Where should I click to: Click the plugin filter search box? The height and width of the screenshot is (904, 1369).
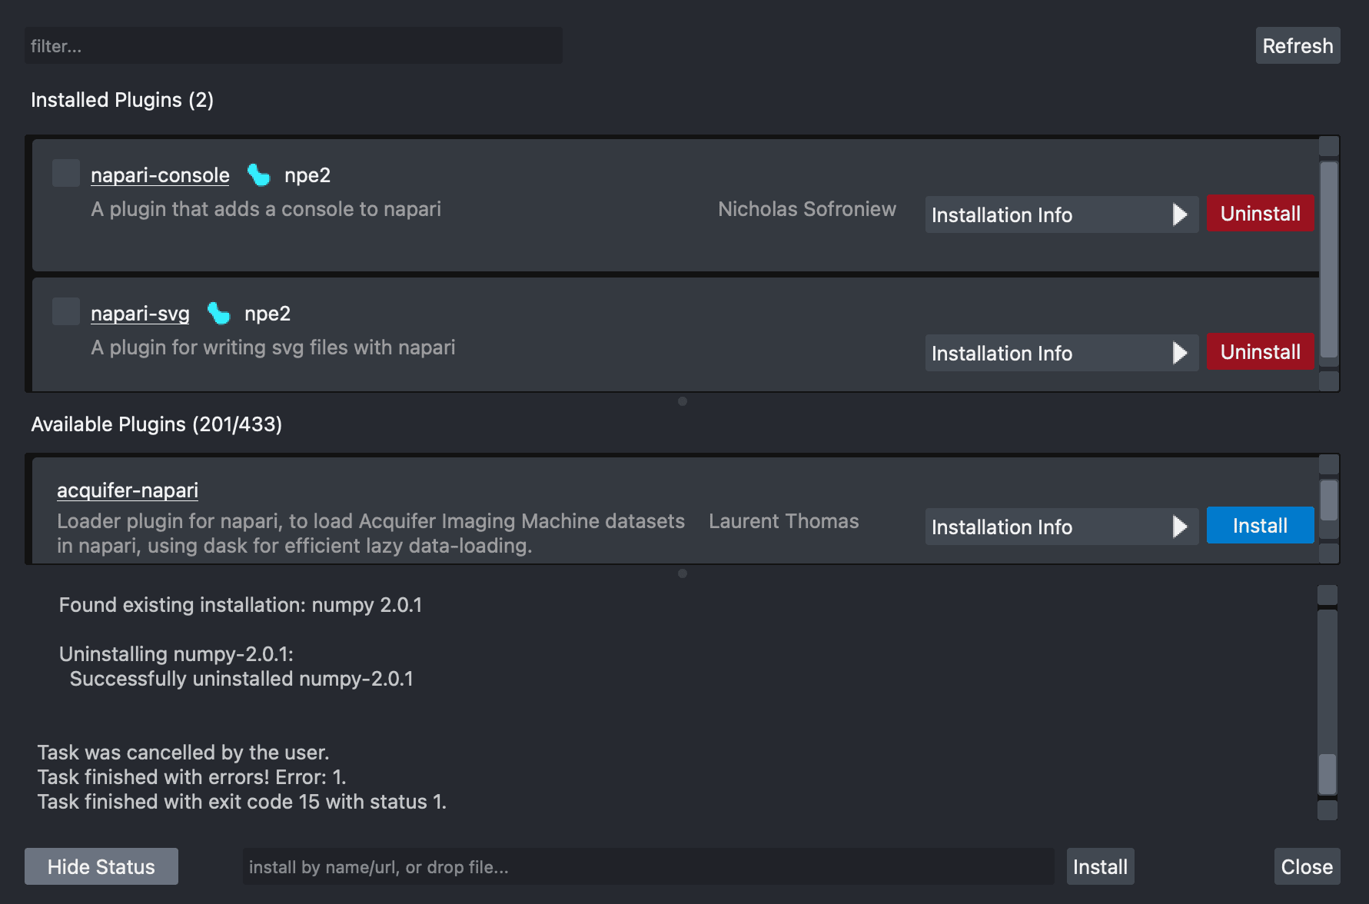point(294,45)
